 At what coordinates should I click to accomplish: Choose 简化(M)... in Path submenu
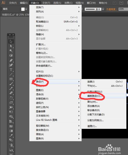tap(104, 102)
